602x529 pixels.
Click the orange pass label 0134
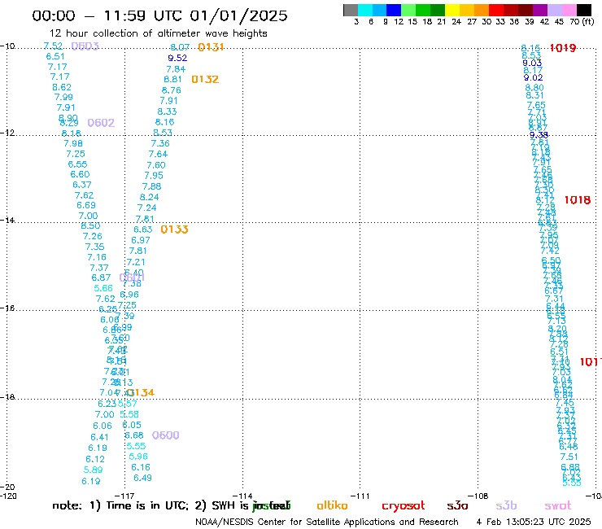pyautogui.click(x=141, y=392)
